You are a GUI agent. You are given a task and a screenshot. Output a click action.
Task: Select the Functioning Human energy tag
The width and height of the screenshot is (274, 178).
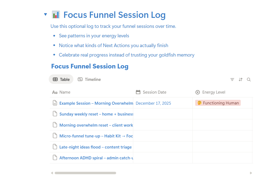pyautogui.click(x=218, y=103)
